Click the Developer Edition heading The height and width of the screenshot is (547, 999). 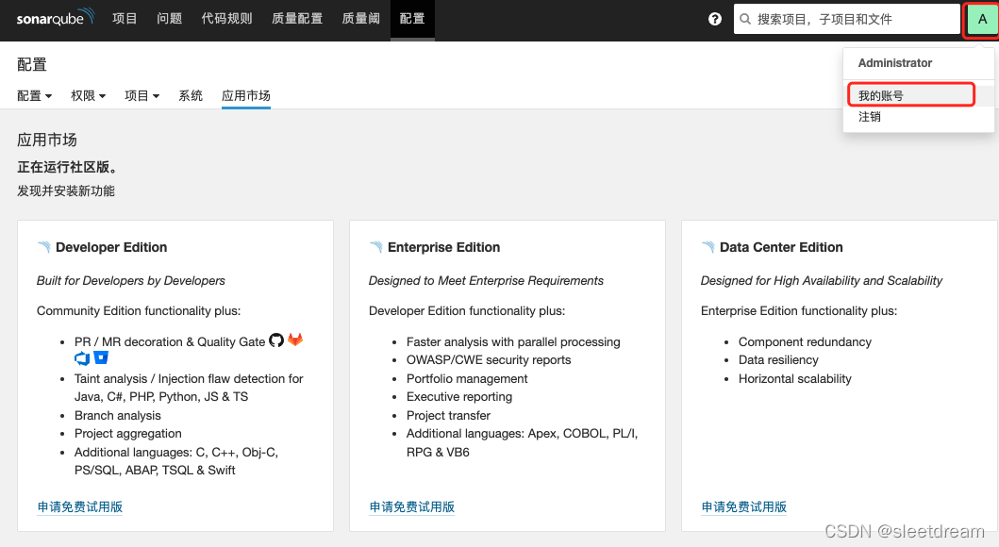click(x=111, y=247)
